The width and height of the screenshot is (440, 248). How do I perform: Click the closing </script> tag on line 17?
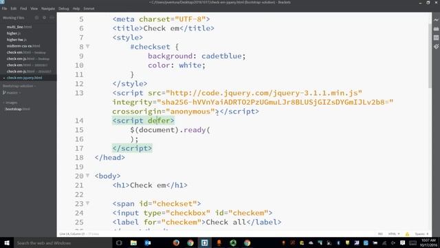(132, 148)
